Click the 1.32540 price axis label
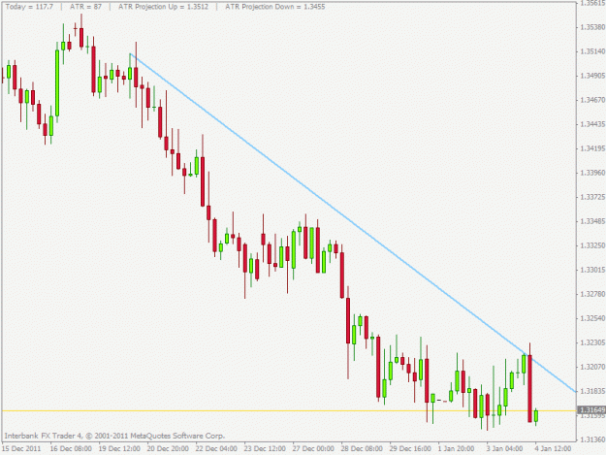 (x=592, y=318)
